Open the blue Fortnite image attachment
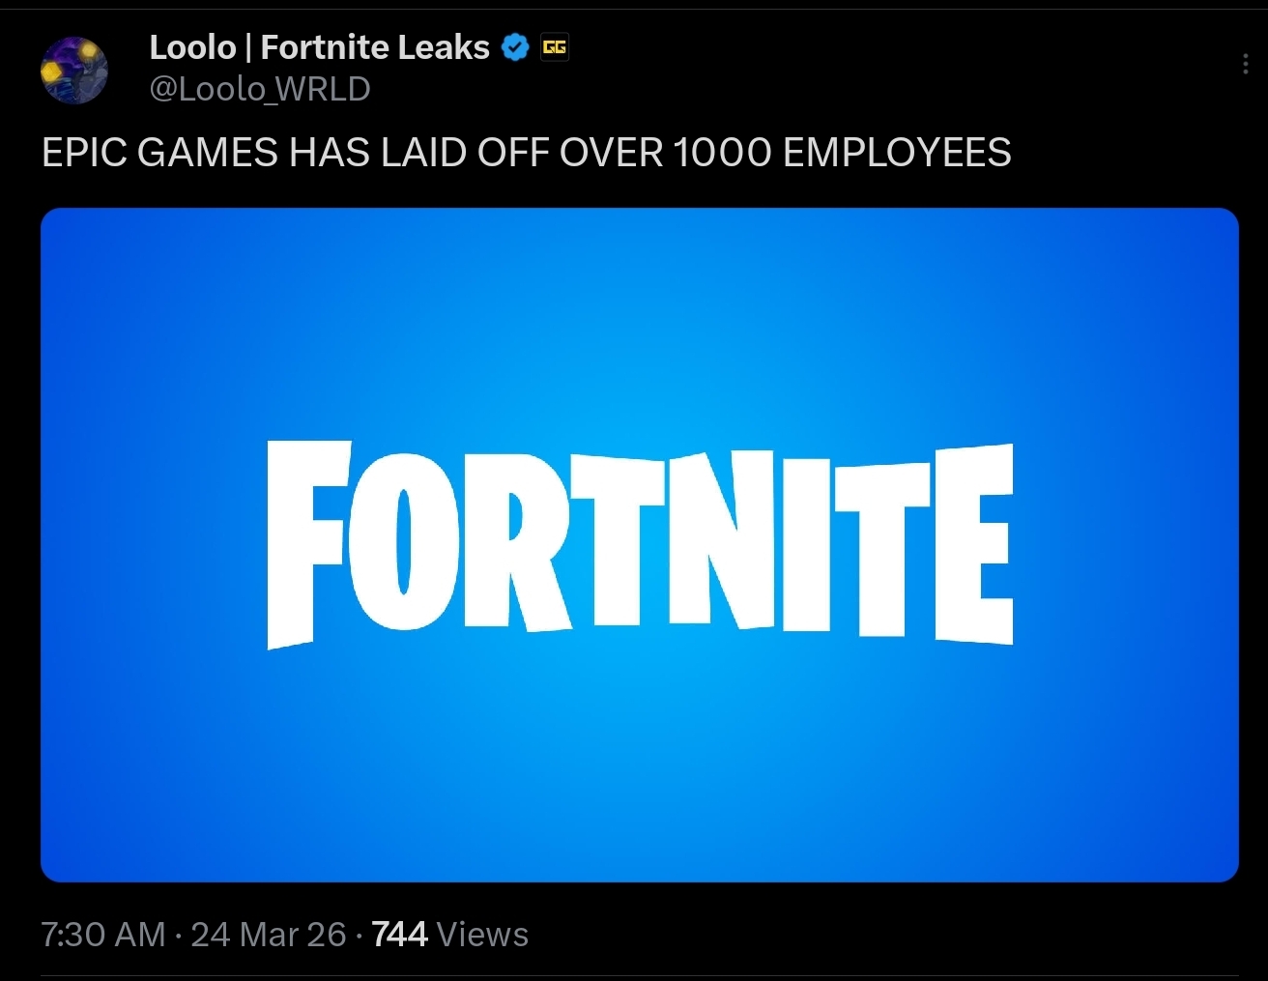1268x981 pixels. [x=640, y=545]
